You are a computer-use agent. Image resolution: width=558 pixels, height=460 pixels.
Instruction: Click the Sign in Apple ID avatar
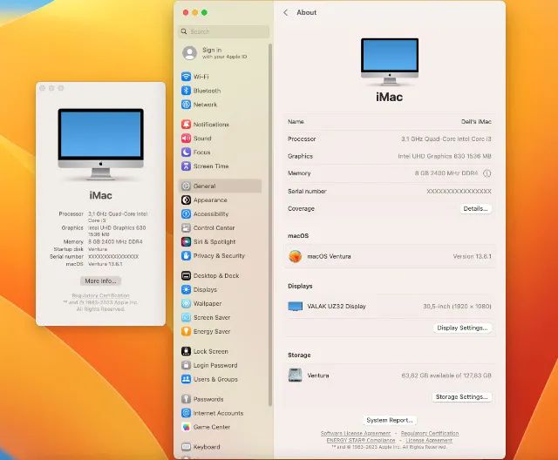point(189,53)
